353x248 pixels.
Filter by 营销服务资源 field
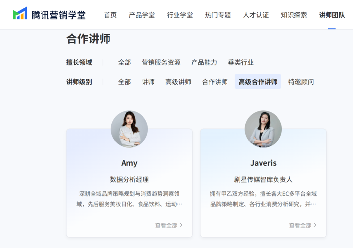point(161,62)
